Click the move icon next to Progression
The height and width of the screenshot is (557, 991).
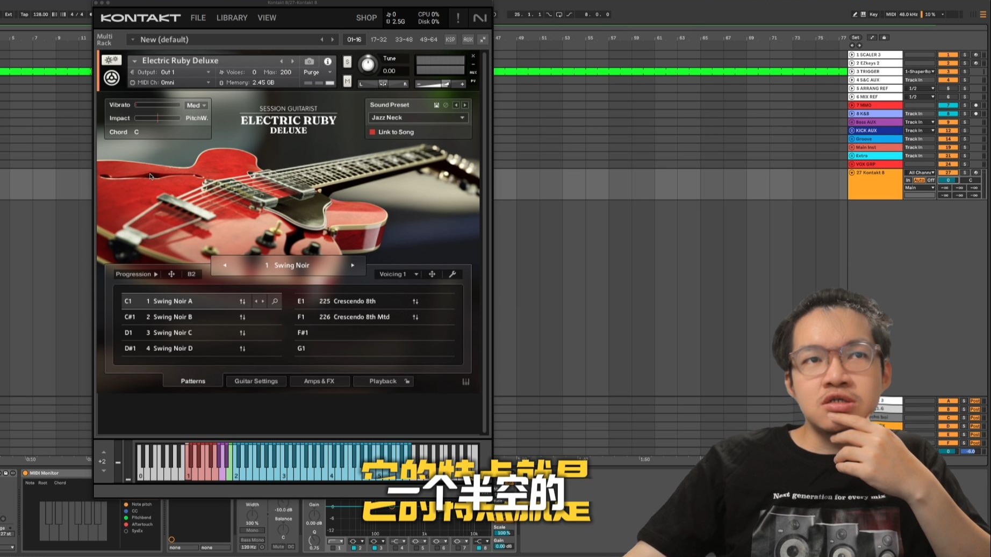[171, 274]
